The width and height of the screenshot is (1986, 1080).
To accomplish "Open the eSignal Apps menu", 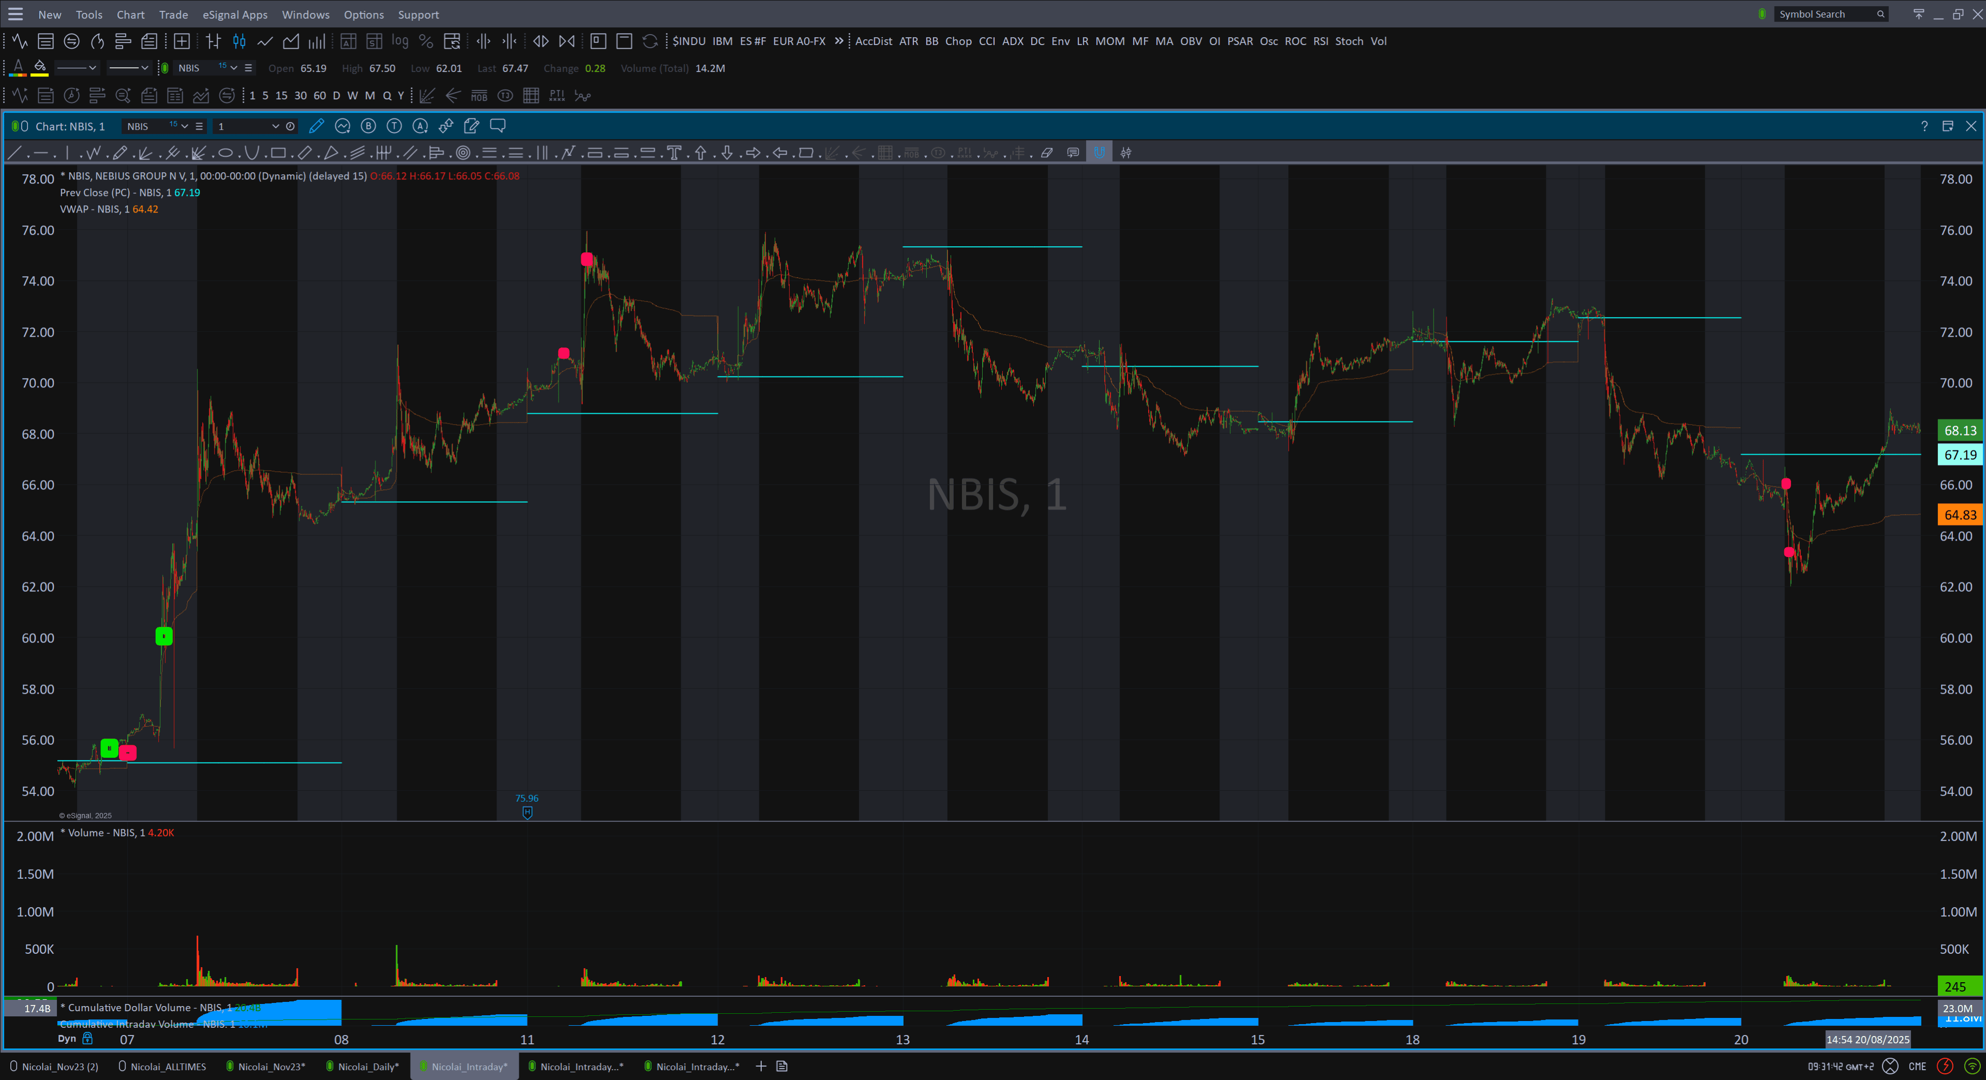I will pos(234,14).
